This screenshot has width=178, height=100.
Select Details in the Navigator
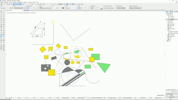tap(170, 27)
